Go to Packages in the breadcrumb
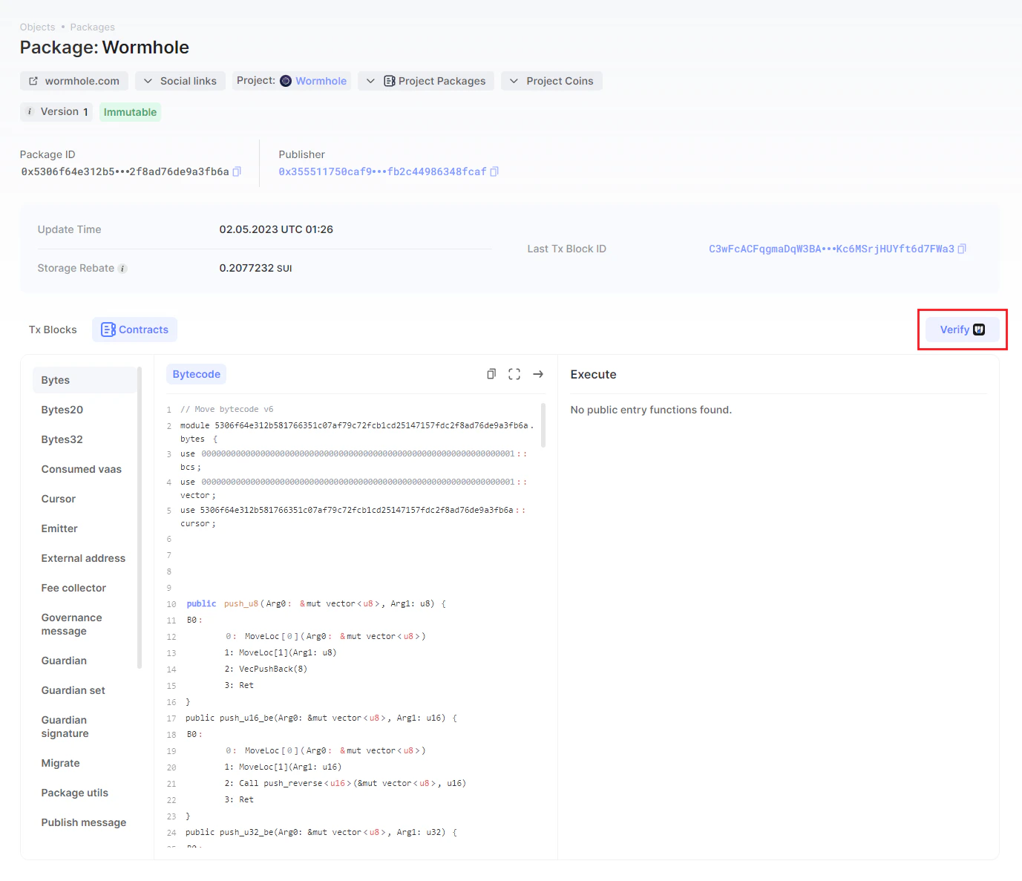1022x881 pixels. point(93,27)
